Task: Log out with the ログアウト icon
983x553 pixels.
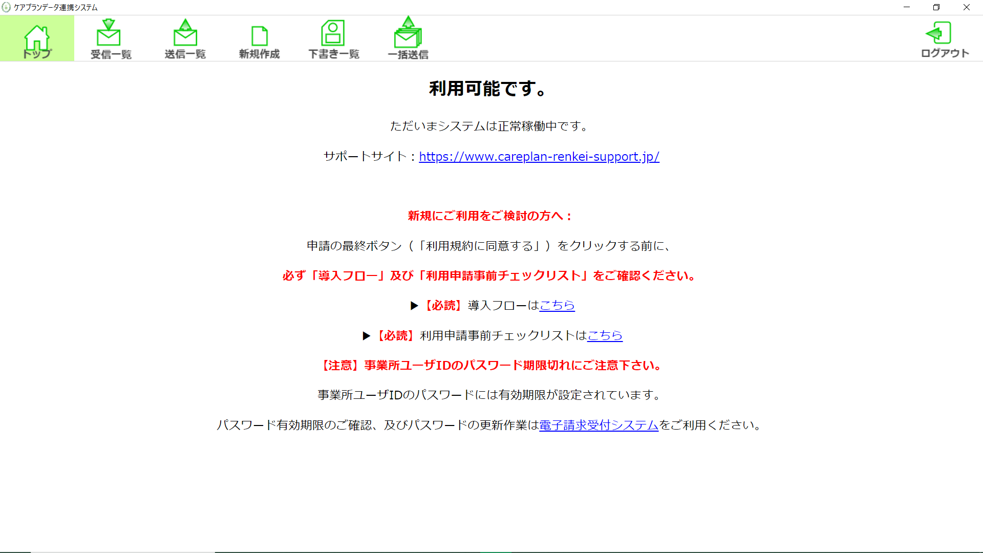Action: (x=945, y=39)
